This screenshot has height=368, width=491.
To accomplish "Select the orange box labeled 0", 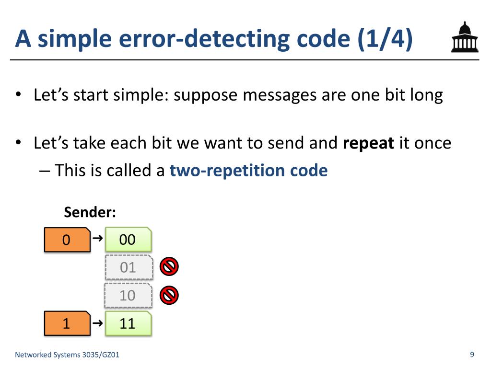I will point(67,240).
